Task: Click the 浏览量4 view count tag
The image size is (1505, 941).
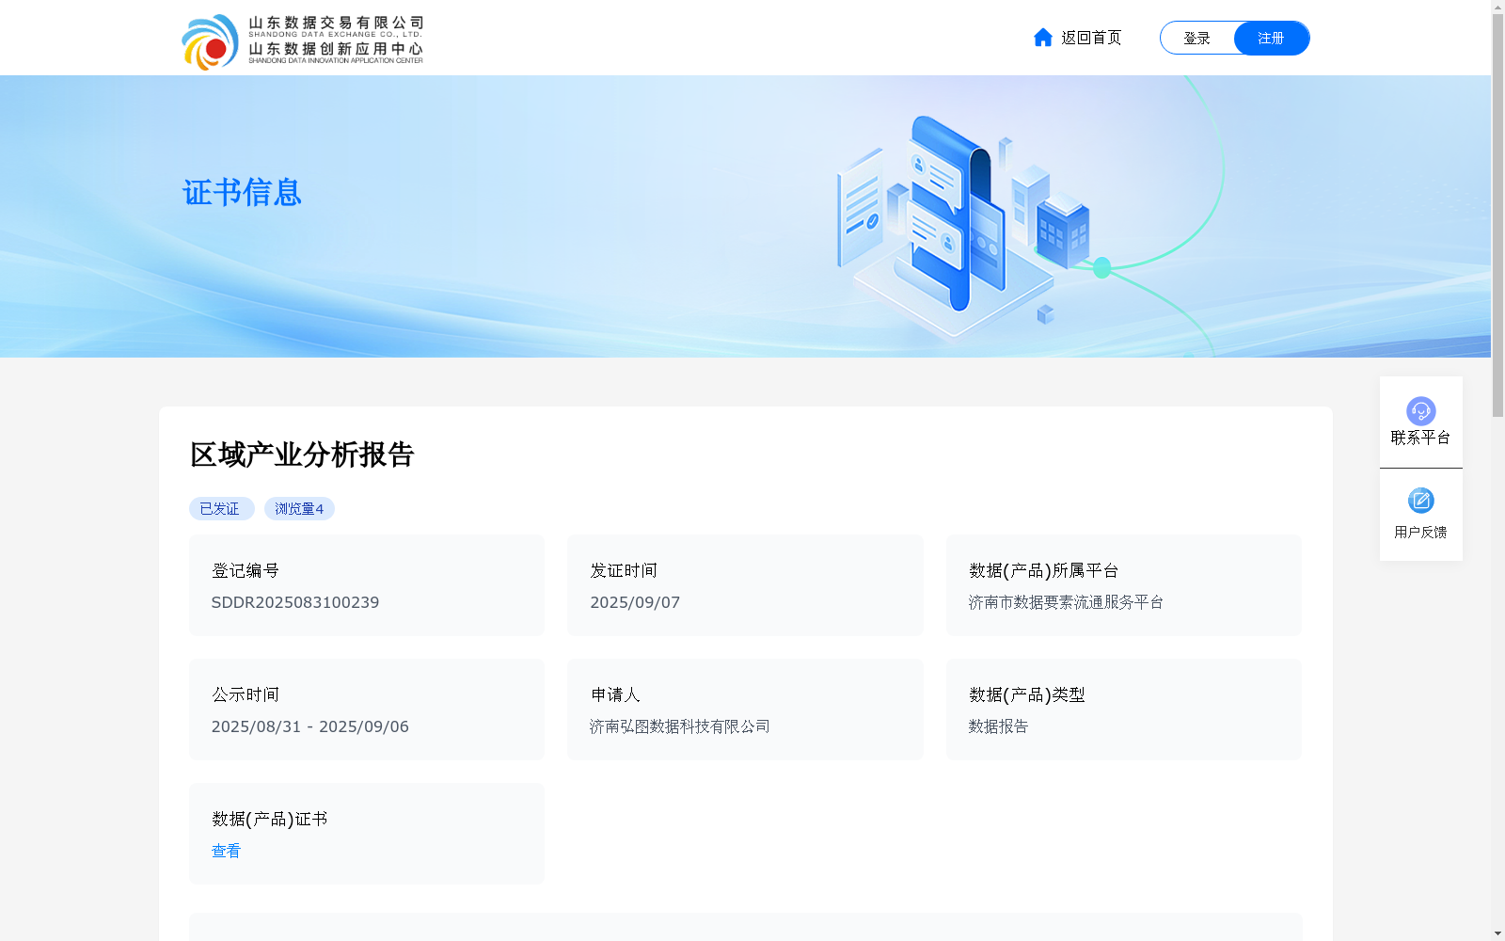Action: (299, 509)
